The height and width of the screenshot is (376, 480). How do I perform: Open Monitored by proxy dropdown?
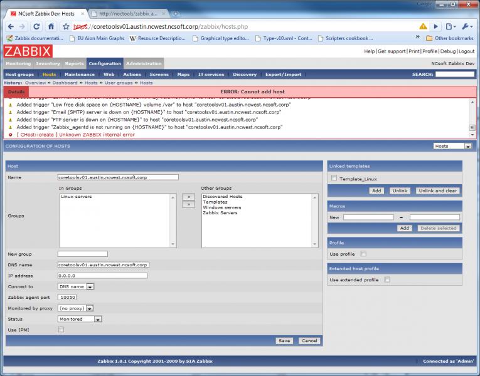[76, 308]
